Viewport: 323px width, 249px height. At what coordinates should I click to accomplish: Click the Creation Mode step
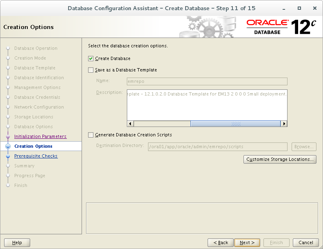click(x=30, y=58)
